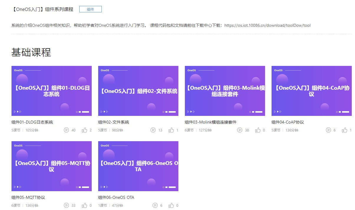This screenshot has height=210, width=355.
Task: Click the 98分钟 duration text
Action: 117,130
